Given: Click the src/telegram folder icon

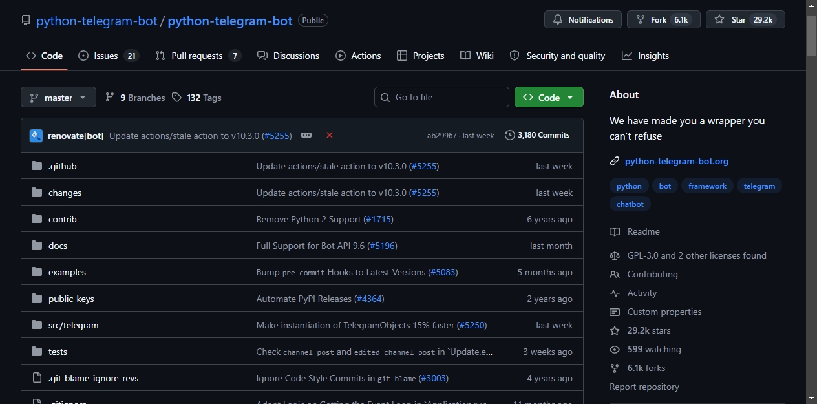Looking at the screenshot, I should pyautogui.click(x=37, y=325).
